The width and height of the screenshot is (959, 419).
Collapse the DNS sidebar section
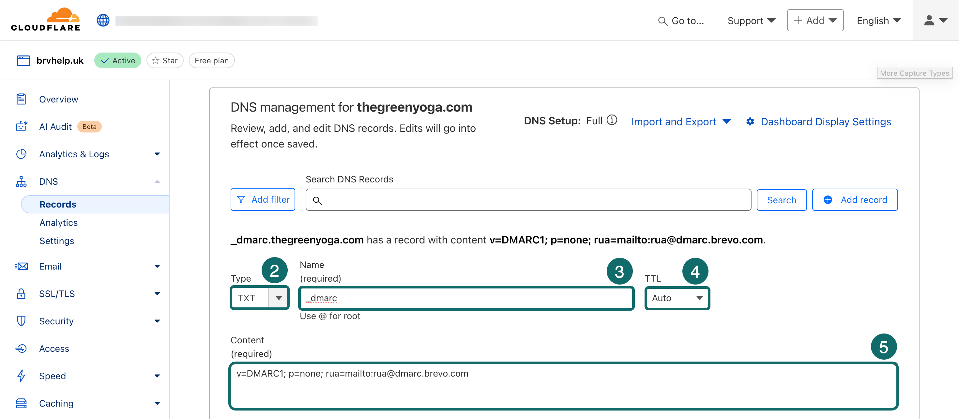click(x=157, y=181)
